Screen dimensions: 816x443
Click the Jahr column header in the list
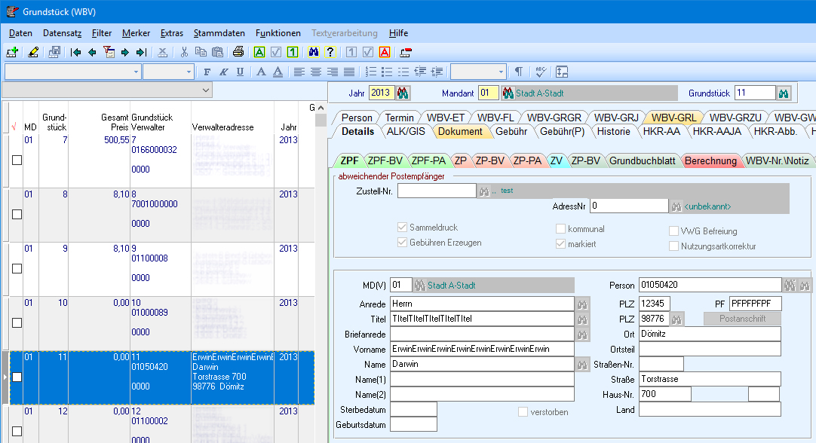click(x=289, y=127)
